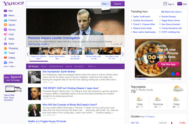Image resolution: width=188 pixels, height=124 pixels.
Task: Click the slideshow grid icon beside 1–5 of 60
Action: 121,44
